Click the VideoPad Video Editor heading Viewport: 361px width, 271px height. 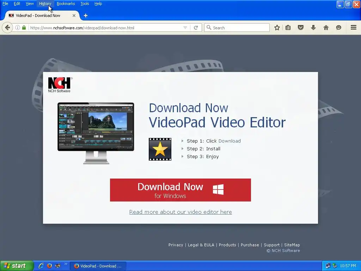217,122
